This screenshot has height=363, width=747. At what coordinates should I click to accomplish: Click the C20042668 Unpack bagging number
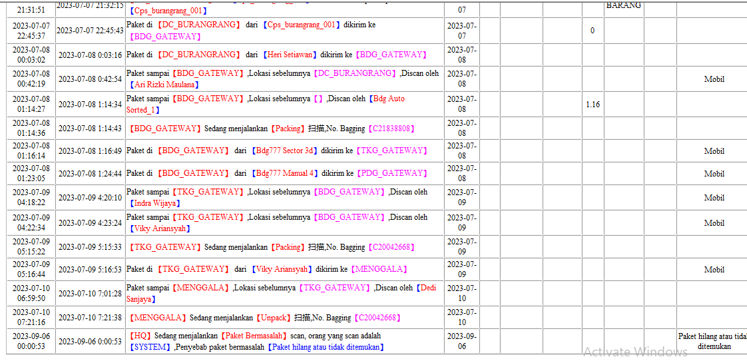click(377, 318)
